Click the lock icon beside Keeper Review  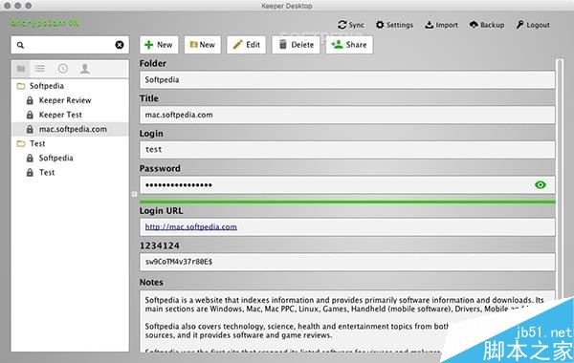[x=30, y=100]
